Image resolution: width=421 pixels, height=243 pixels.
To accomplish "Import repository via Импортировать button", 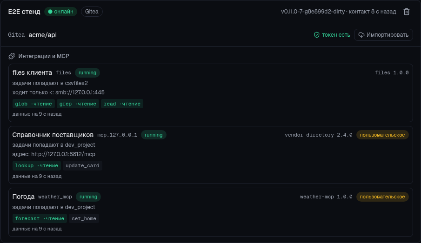I will [383, 35].
